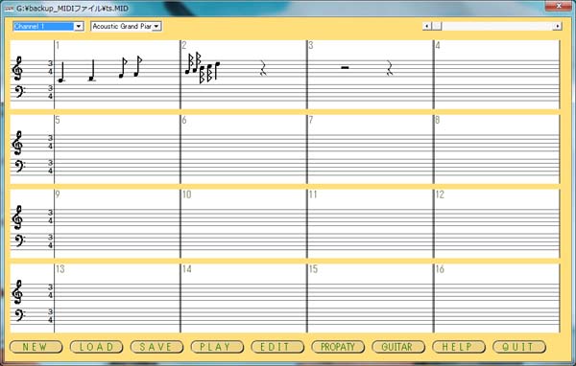
Task: Click SAVE to store the MIDI file
Action: (x=156, y=347)
